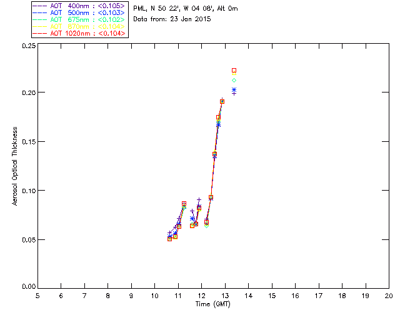Click the x-axis tick label 13
This screenshot has height=320, width=400.
[225, 296]
